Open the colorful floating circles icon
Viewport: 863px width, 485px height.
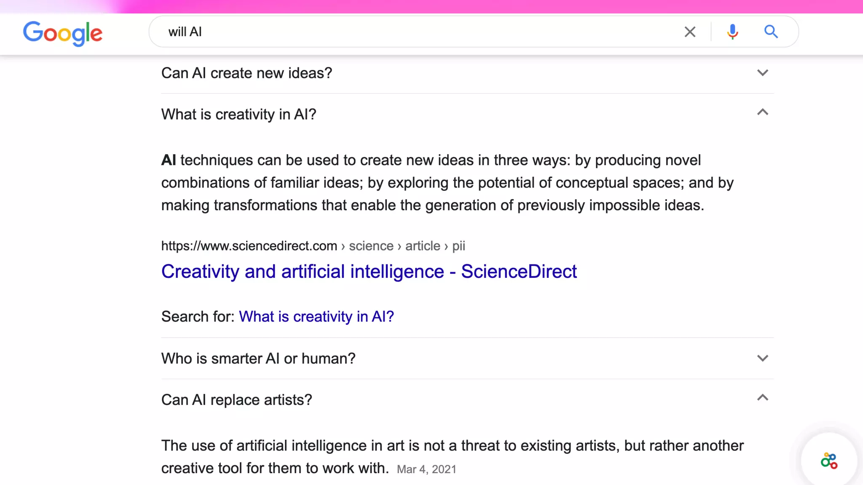click(829, 461)
